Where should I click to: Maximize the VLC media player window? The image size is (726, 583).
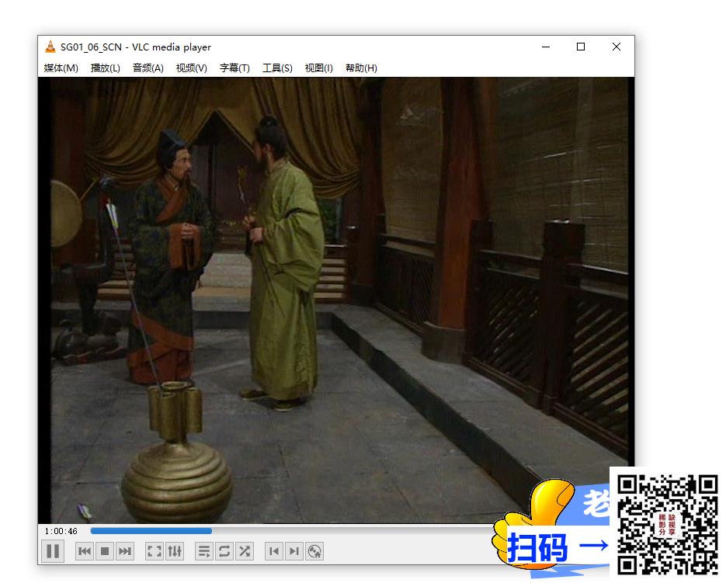581,47
